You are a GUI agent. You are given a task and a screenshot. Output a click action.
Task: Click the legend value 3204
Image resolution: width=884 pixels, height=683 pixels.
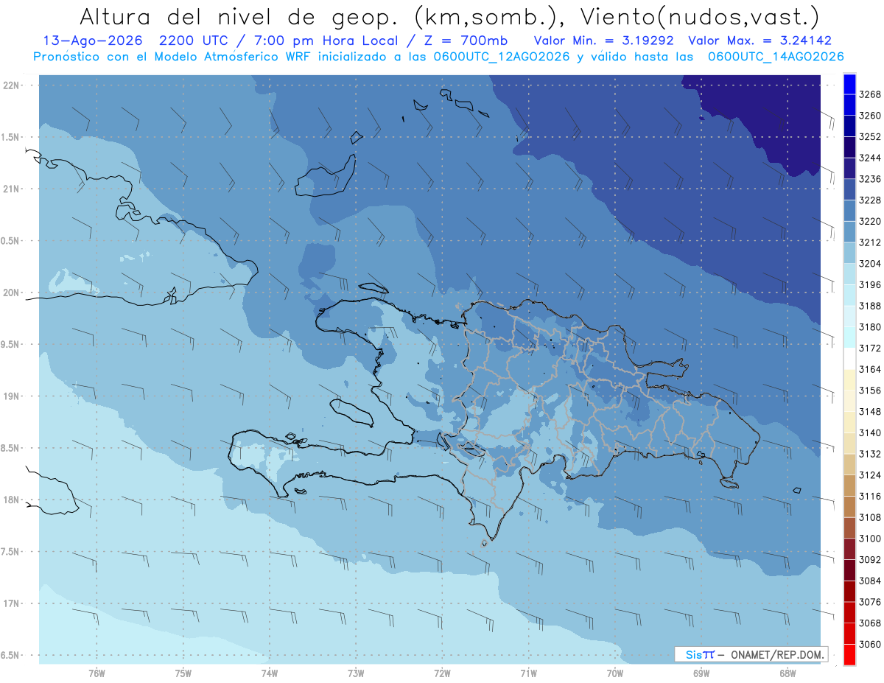tap(870, 264)
